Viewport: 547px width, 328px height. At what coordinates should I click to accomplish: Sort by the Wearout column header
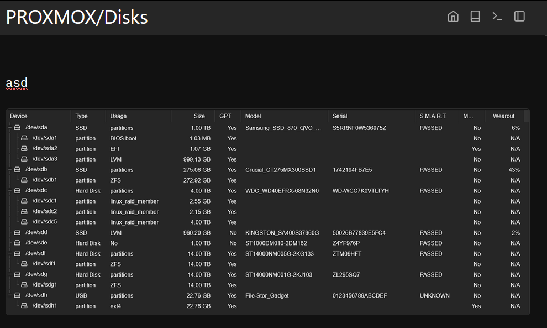click(503, 116)
